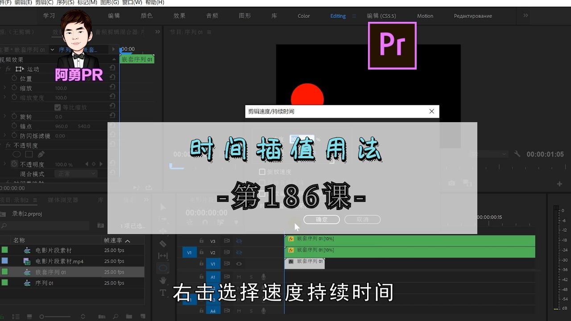The image size is (571, 321).
Task: Mute the A1 audio track
Action: [239, 277]
